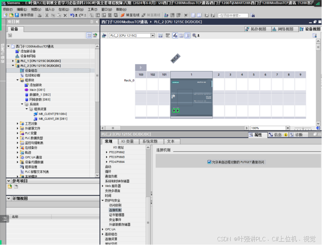The image size is (322, 245).
Task: Expand the 工艺对象 folder
Action: (17, 123)
